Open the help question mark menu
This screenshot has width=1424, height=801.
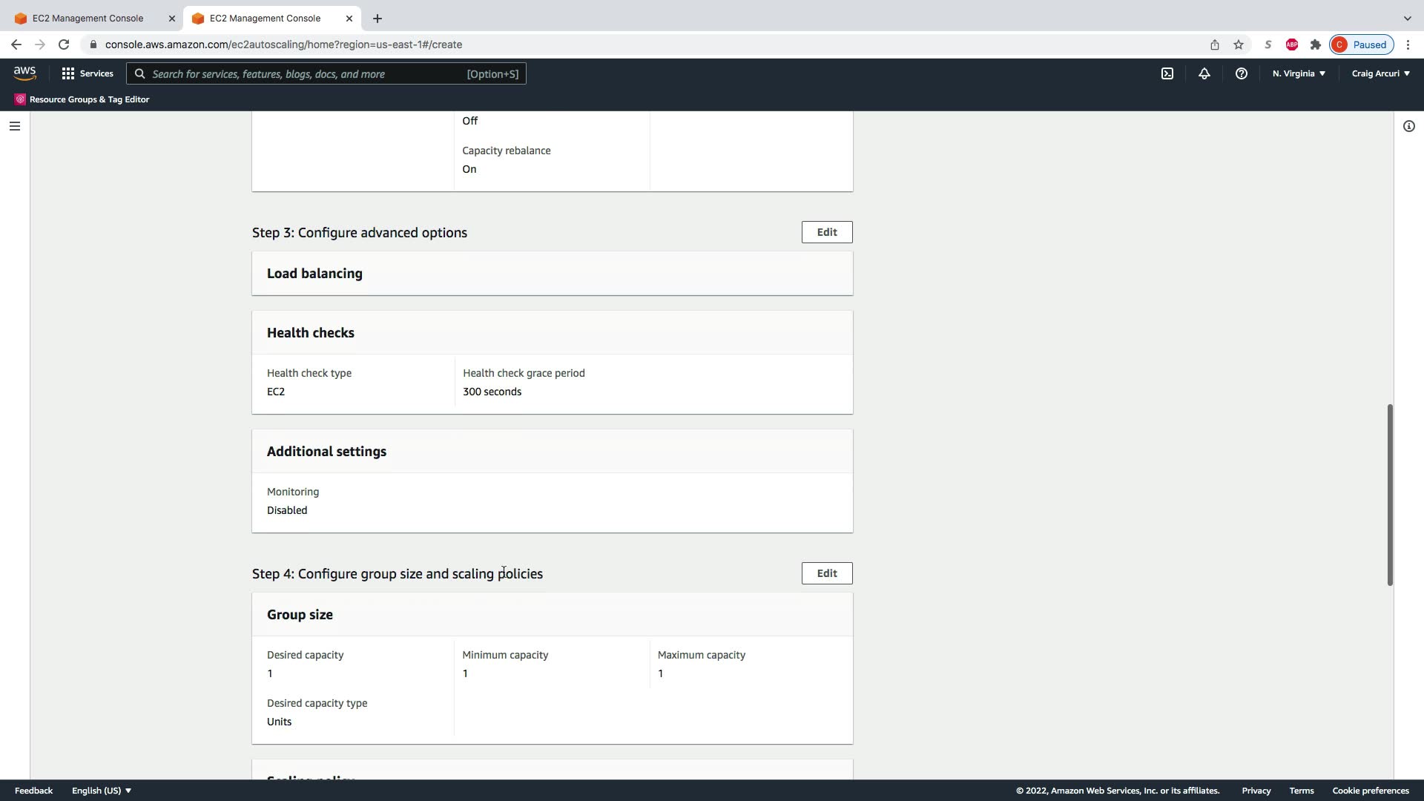coord(1242,73)
